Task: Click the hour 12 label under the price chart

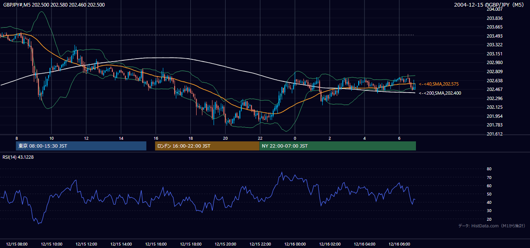Action: pos(86,138)
